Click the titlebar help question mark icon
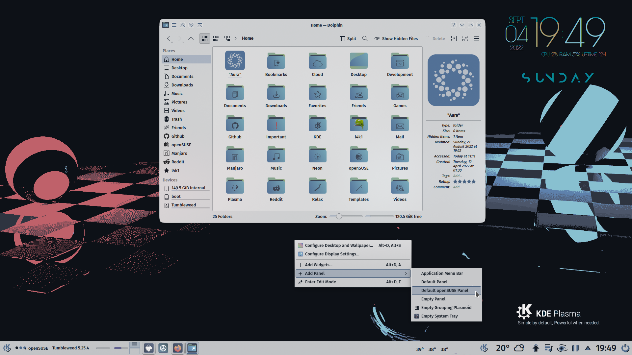Viewport: 632px width, 355px height. point(454,25)
